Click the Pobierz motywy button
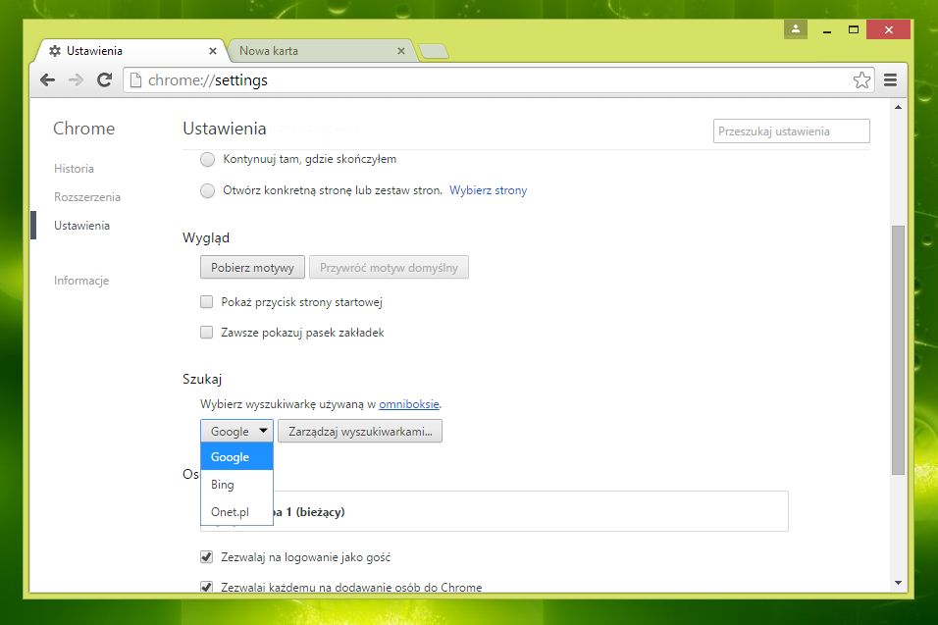The width and height of the screenshot is (938, 625). point(252,267)
